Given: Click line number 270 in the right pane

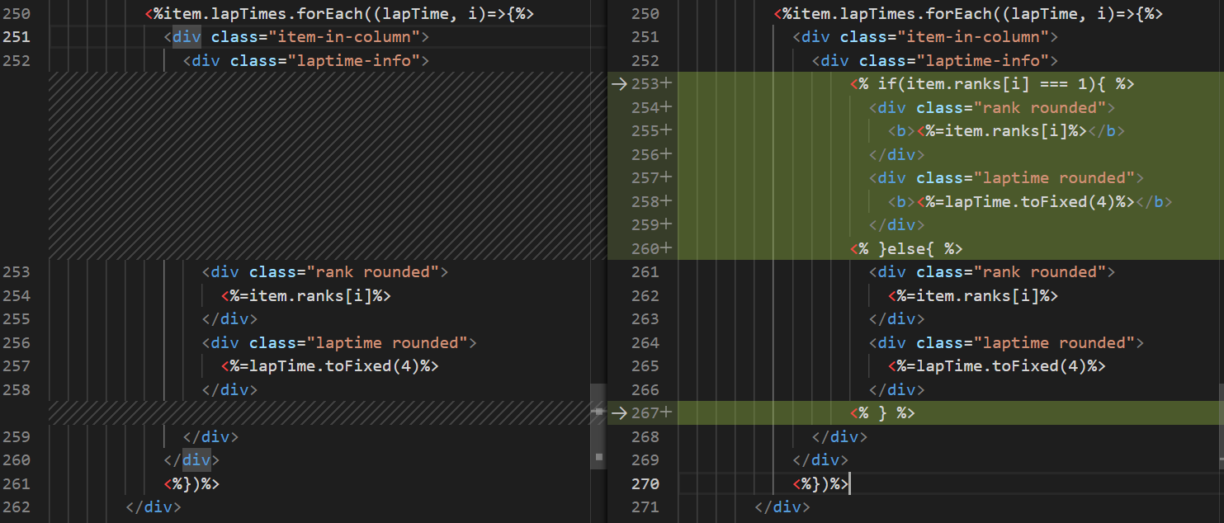Looking at the screenshot, I should (x=645, y=483).
